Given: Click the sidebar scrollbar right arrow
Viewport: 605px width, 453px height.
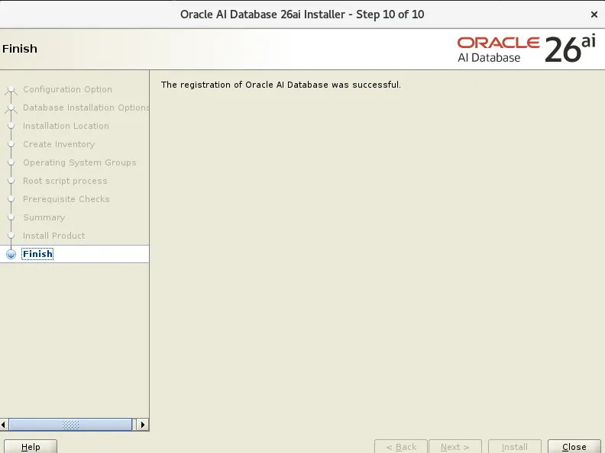Looking at the screenshot, I should [142, 425].
